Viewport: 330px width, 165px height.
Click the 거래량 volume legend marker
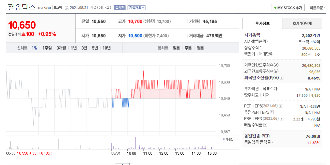pyautogui.click(x=224, y=139)
